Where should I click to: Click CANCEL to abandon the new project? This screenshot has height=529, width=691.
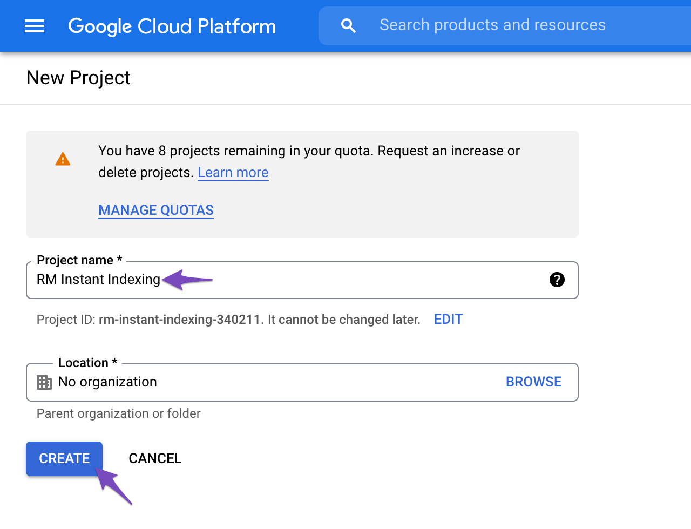[155, 458]
